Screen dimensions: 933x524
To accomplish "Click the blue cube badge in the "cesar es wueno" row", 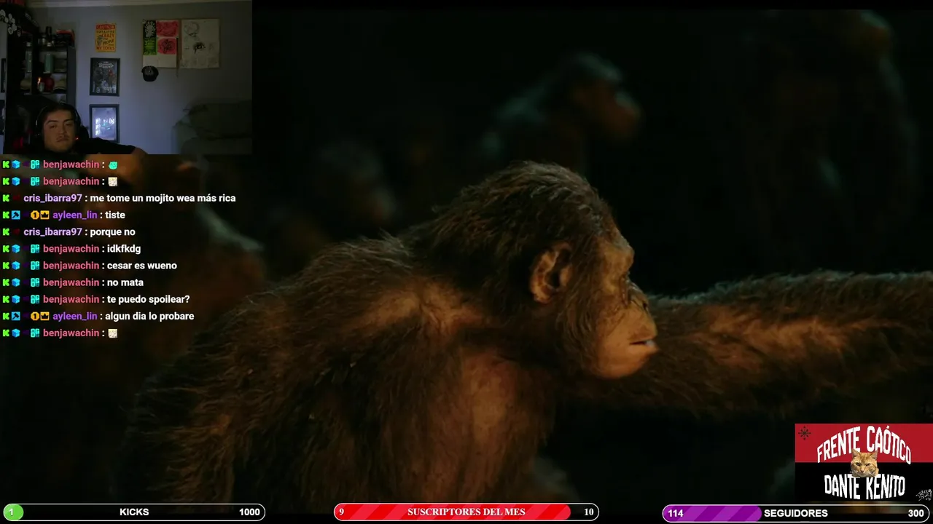I will click(16, 266).
